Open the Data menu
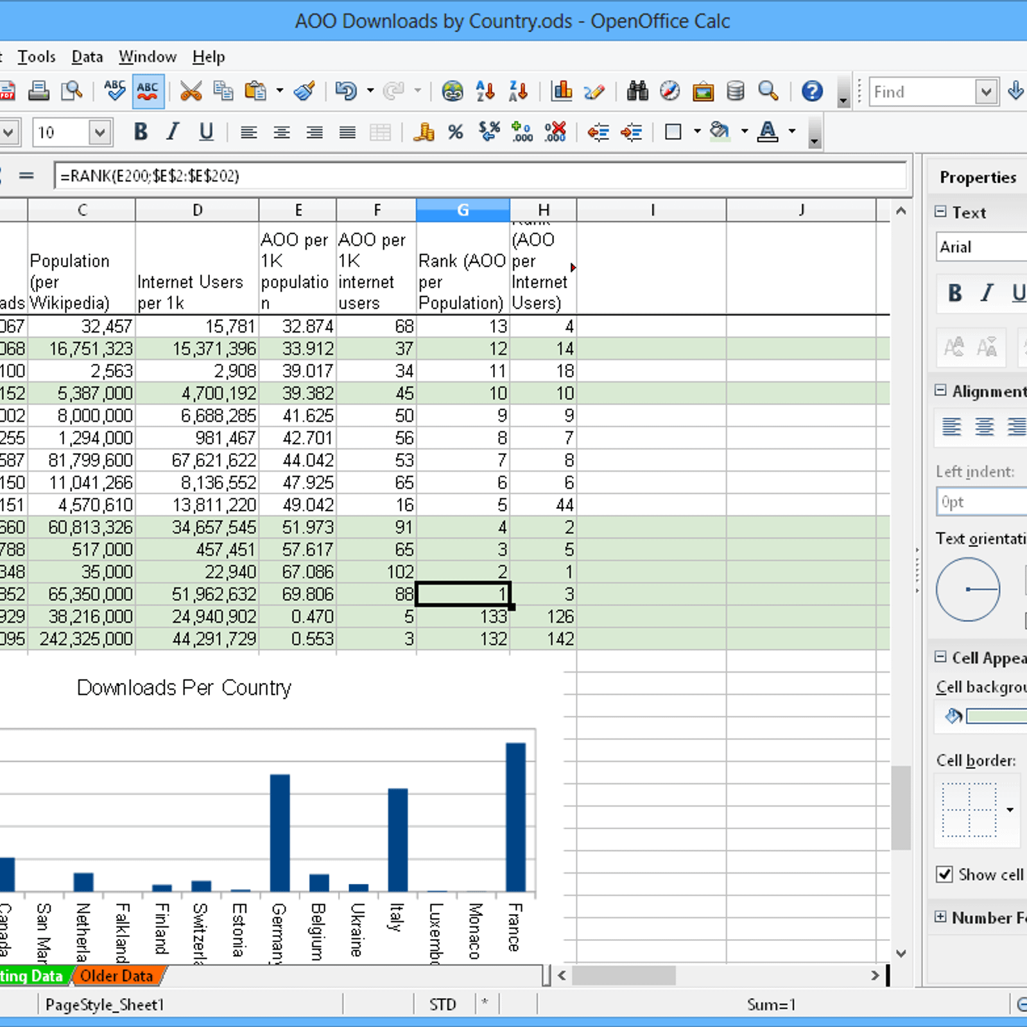 87,57
